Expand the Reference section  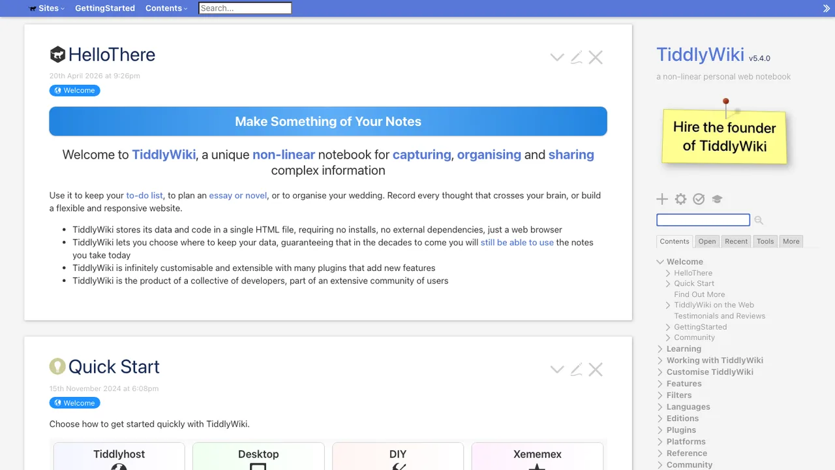(x=660, y=453)
